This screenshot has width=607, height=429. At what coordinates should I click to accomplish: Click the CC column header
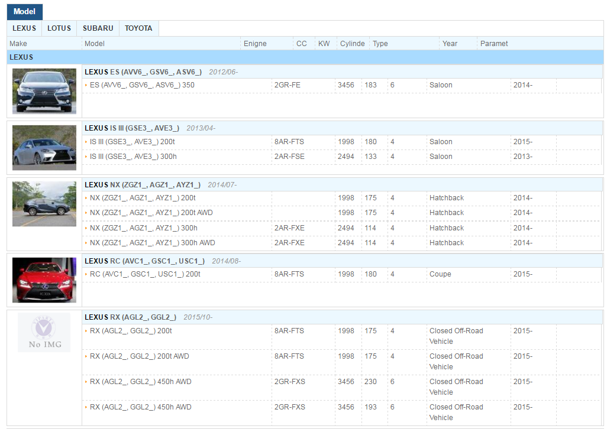(x=302, y=44)
